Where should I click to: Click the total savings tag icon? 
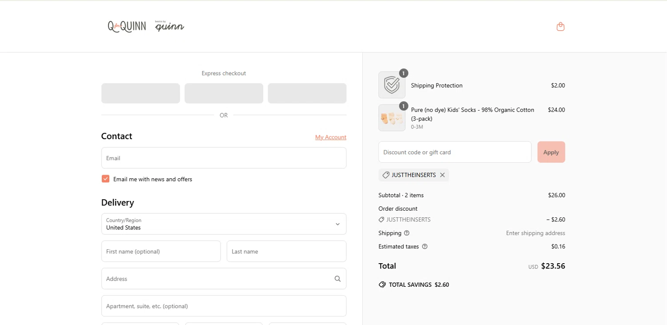382,285
